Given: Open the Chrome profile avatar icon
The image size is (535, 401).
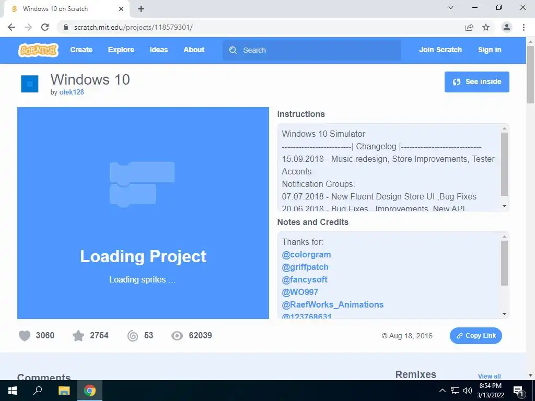Looking at the screenshot, I should click(x=507, y=27).
